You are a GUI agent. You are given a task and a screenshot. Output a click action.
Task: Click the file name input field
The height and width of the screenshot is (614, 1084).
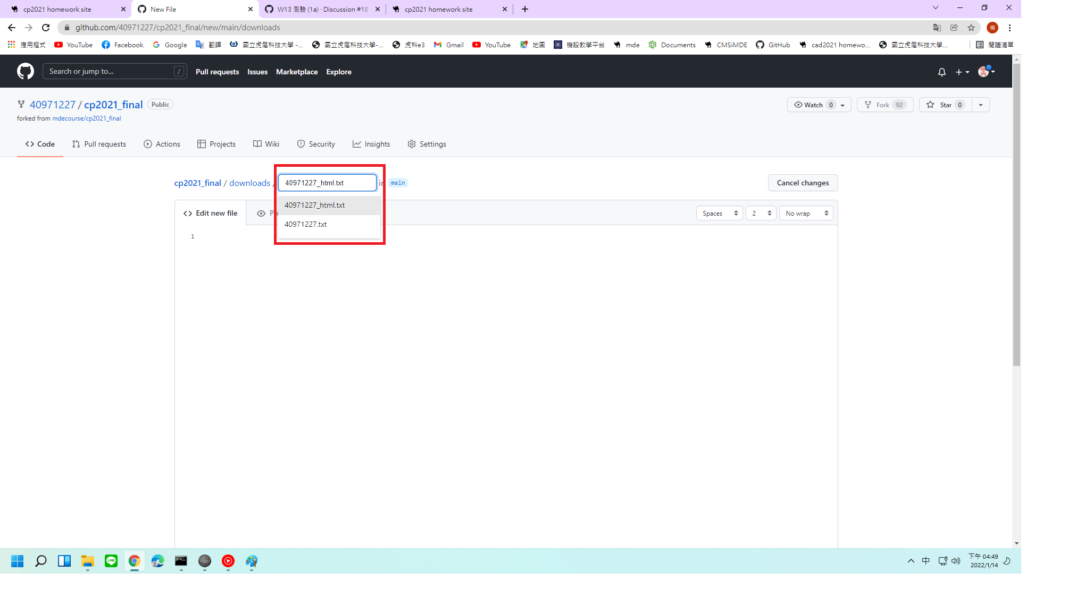[x=327, y=183]
